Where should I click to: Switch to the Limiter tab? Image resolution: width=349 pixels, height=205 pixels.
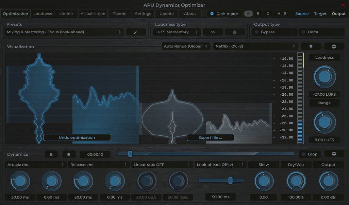click(x=66, y=14)
